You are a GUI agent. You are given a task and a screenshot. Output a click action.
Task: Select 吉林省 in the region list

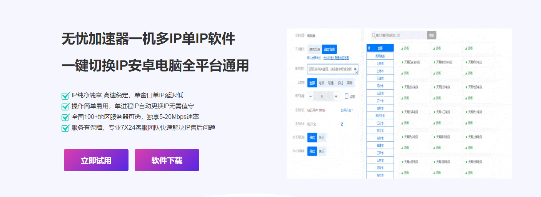coord(380,109)
